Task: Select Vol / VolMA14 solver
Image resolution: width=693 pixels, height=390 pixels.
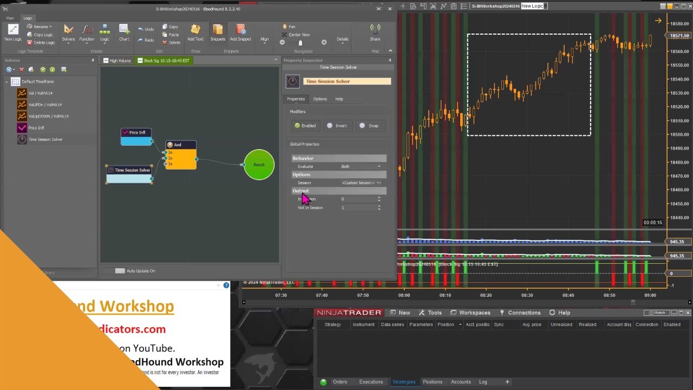Action: [x=40, y=93]
